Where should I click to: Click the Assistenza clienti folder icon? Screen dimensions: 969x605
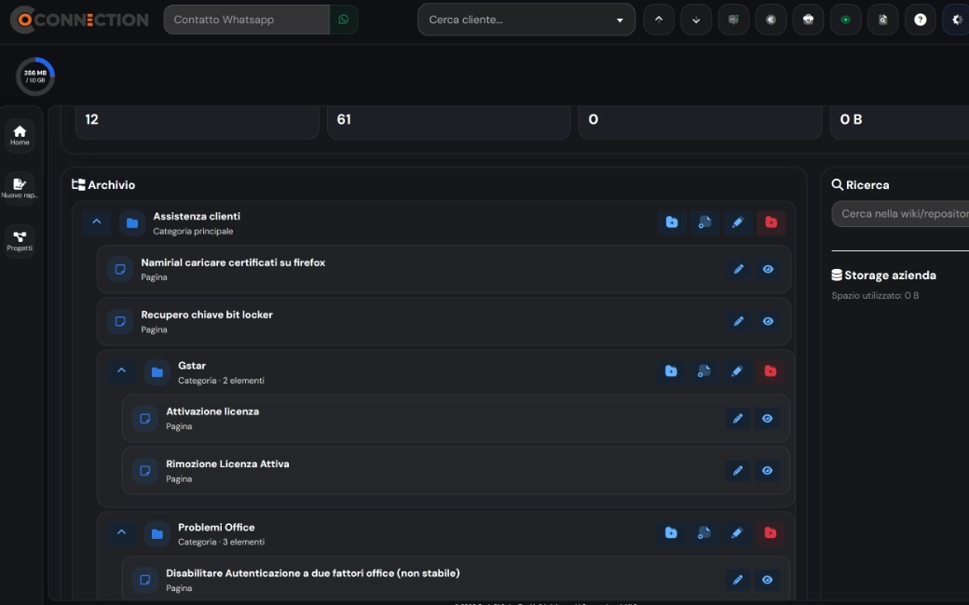click(x=132, y=222)
